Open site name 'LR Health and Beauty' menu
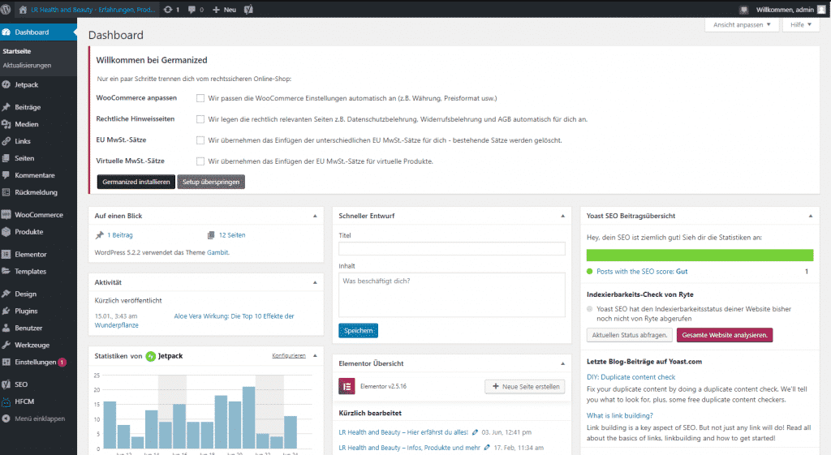The height and width of the screenshot is (455, 831). (x=88, y=10)
